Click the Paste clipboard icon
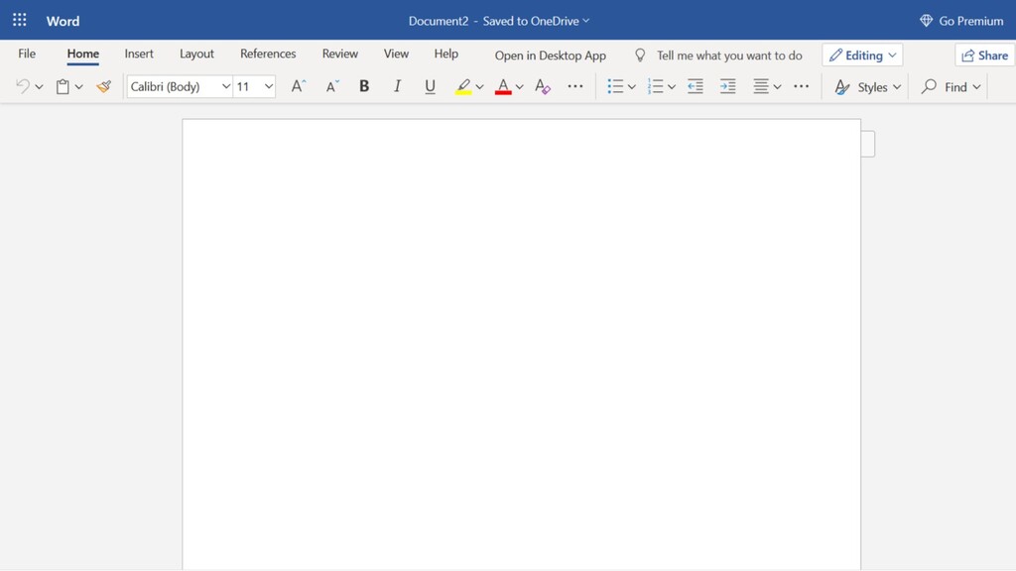The image size is (1016, 571). click(x=63, y=86)
